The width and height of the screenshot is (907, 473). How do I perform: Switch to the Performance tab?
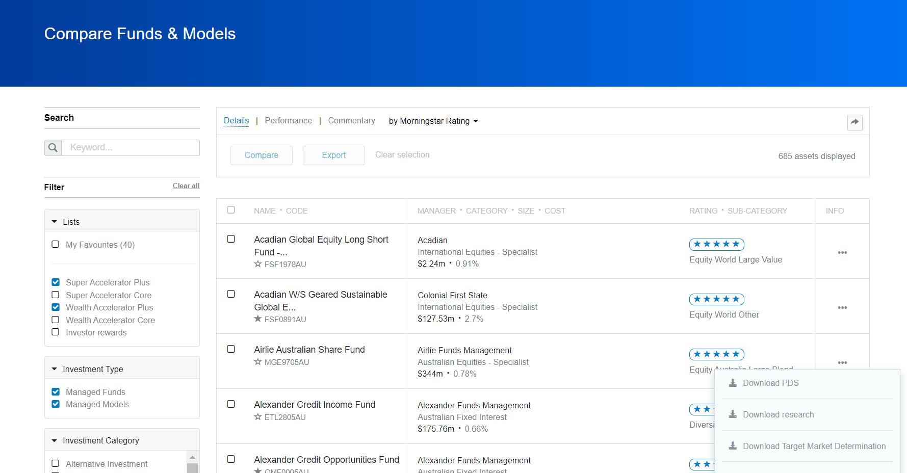click(288, 121)
